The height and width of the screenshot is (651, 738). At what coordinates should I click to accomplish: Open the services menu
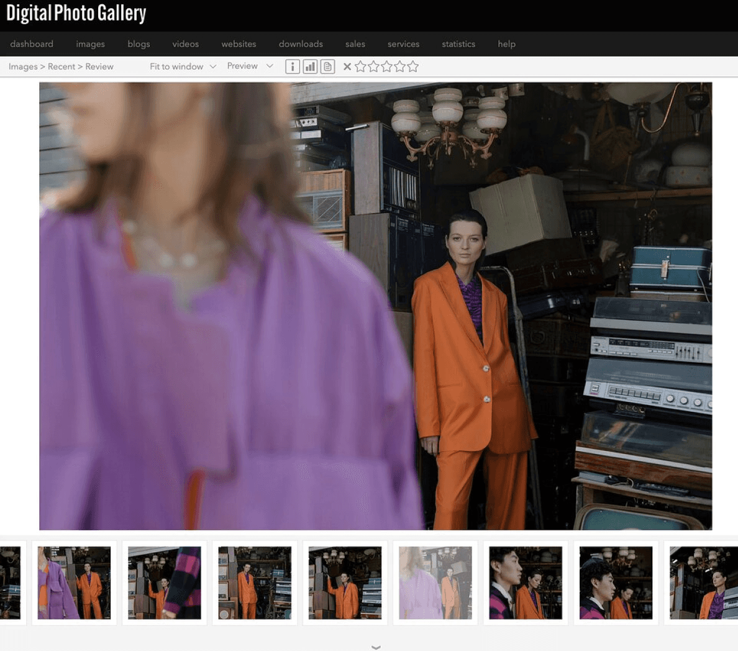(x=403, y=43)
